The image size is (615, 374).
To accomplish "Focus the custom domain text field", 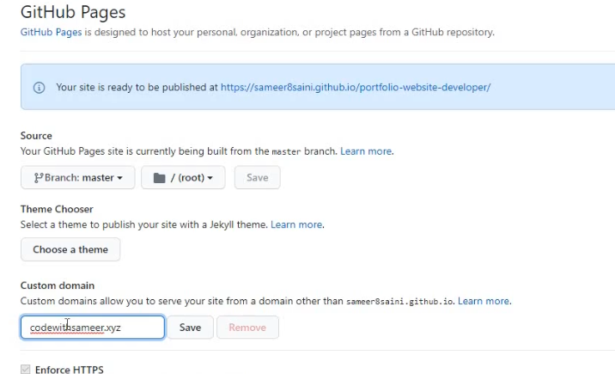I will point(93,328).
